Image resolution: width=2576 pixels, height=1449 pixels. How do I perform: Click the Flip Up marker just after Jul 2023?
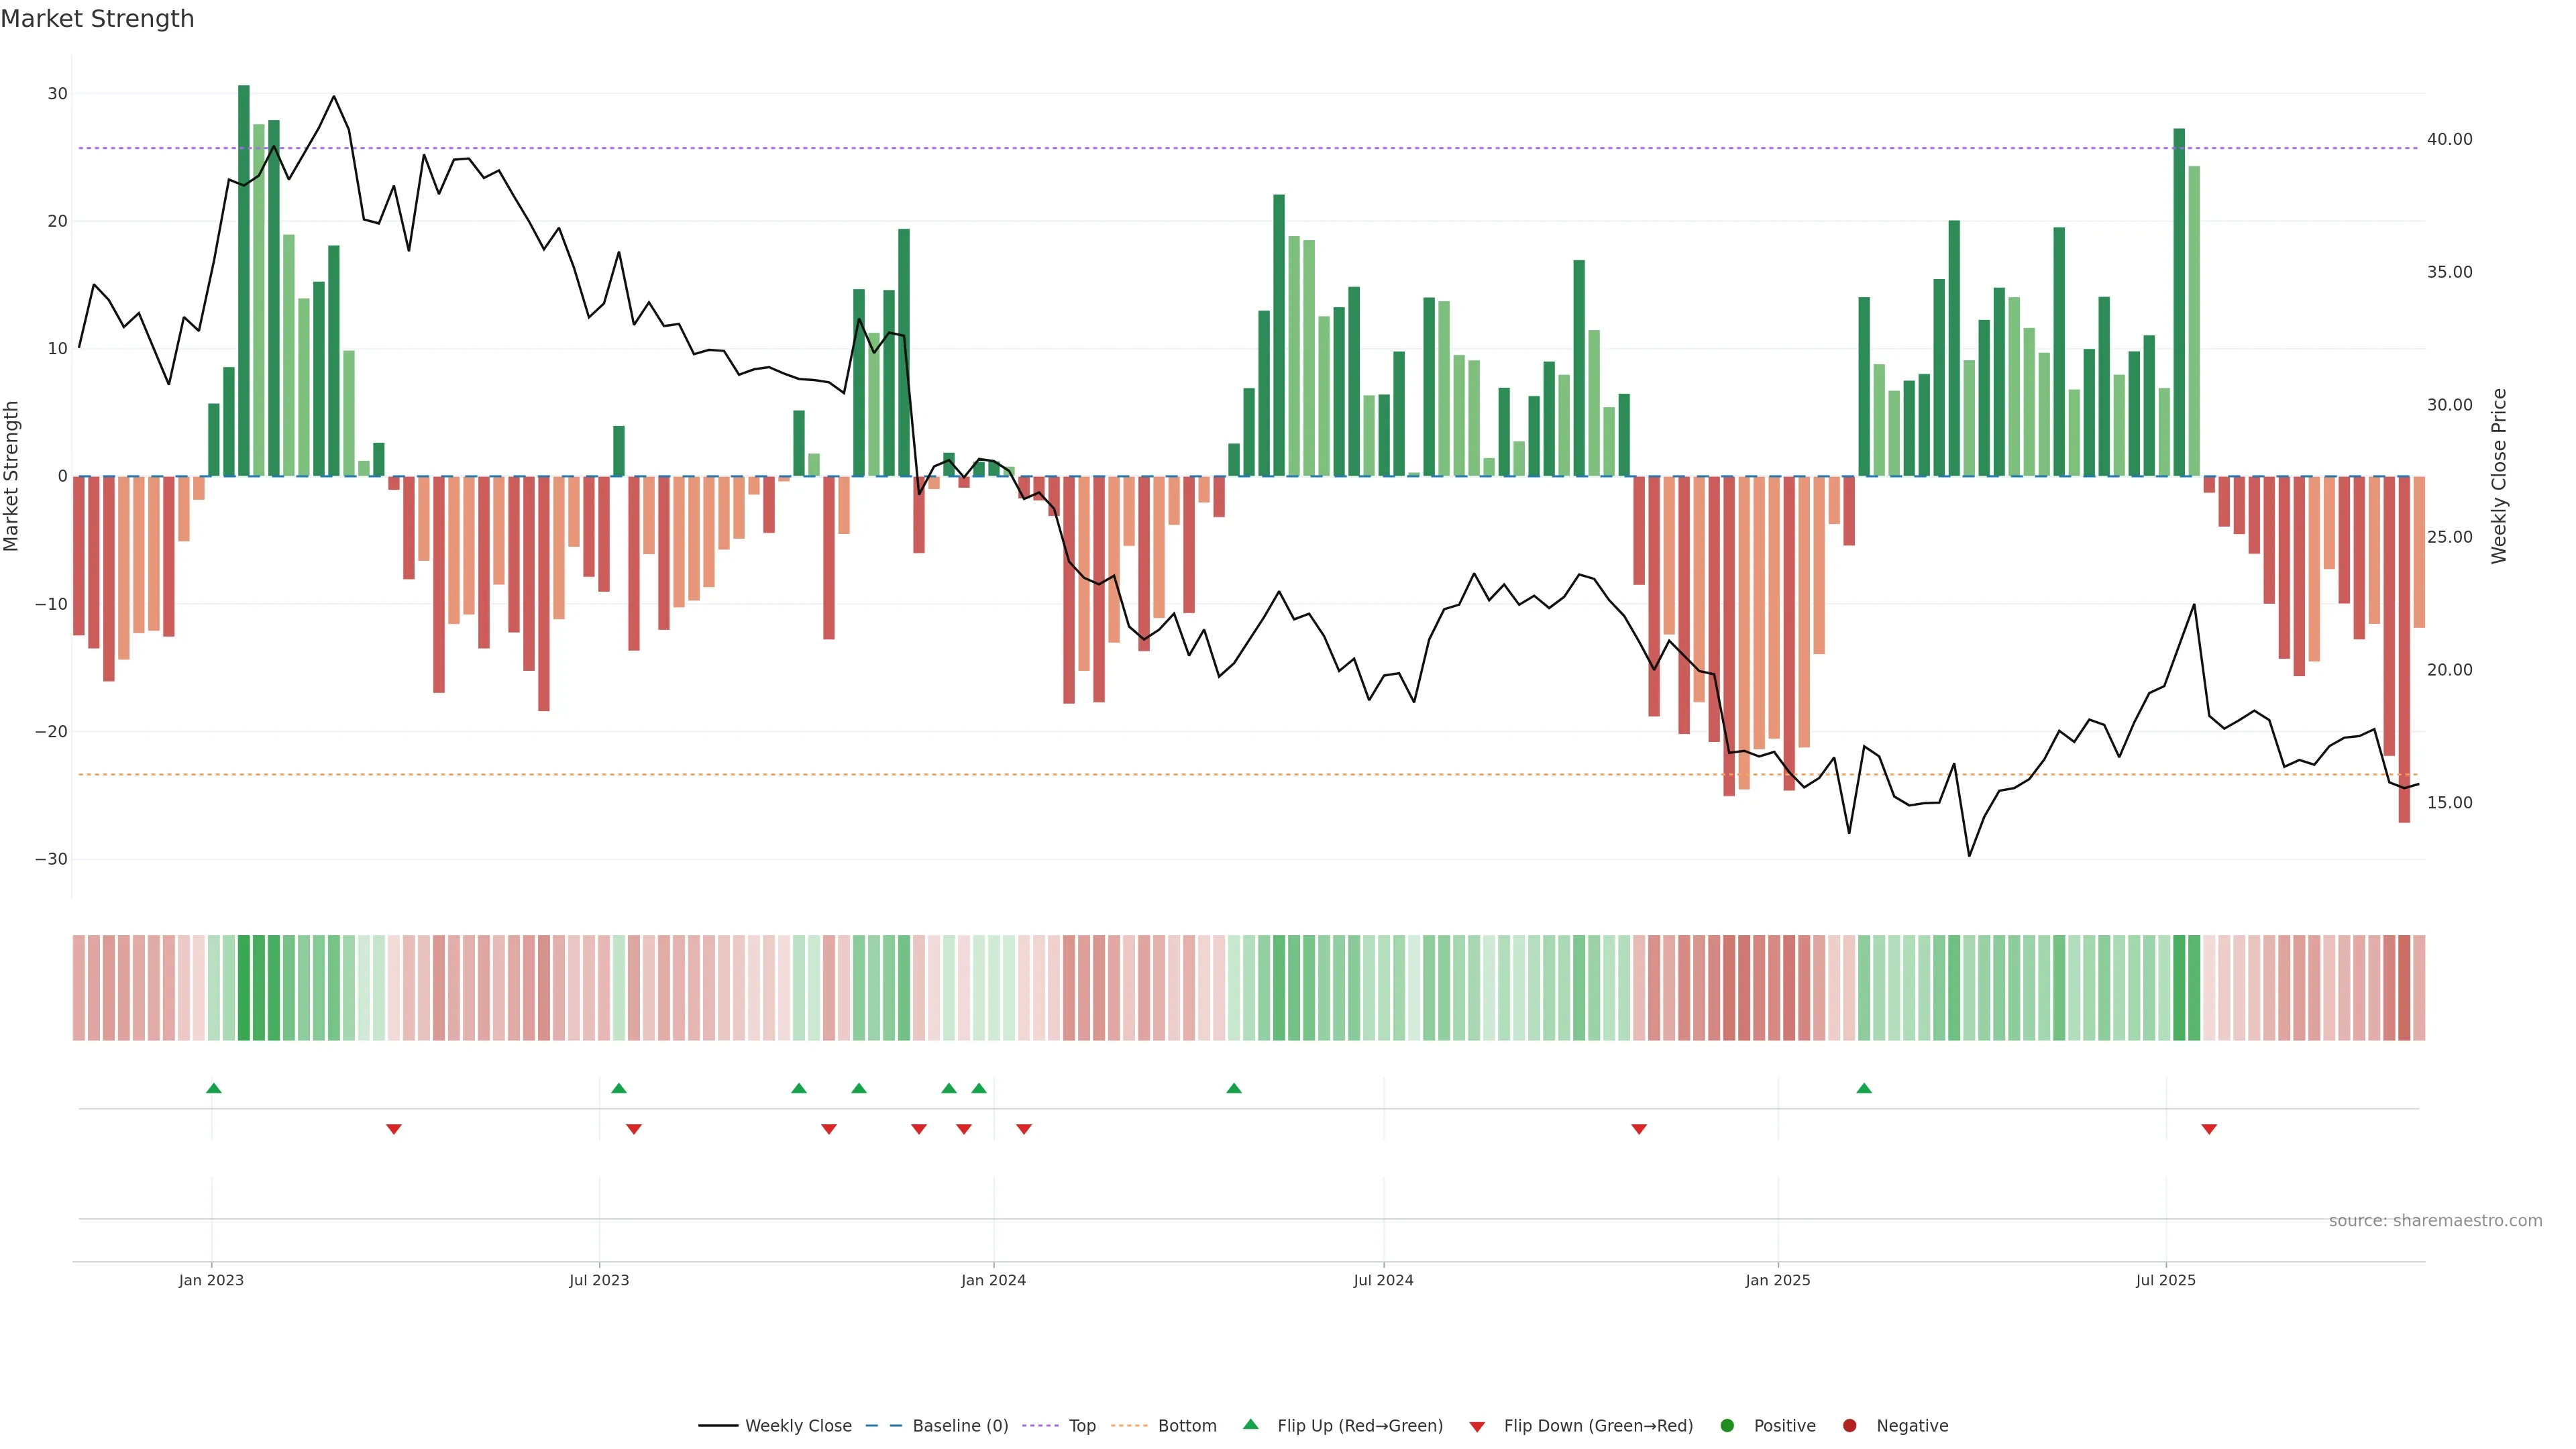coord(618,1088)
